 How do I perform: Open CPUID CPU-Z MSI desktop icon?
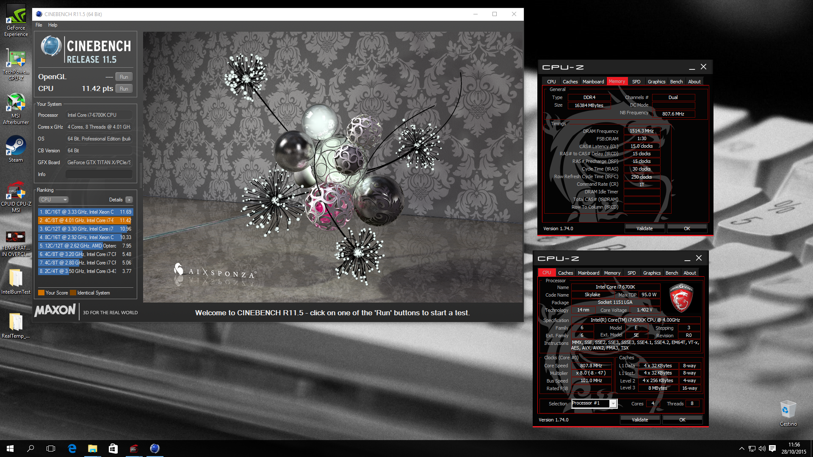coord(16,197)
